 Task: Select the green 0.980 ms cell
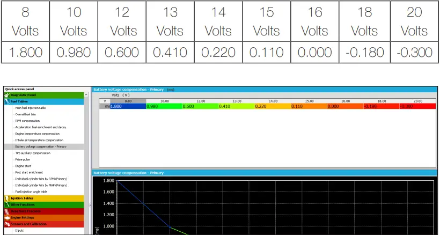pyautogui.click(x=164, y=107)
